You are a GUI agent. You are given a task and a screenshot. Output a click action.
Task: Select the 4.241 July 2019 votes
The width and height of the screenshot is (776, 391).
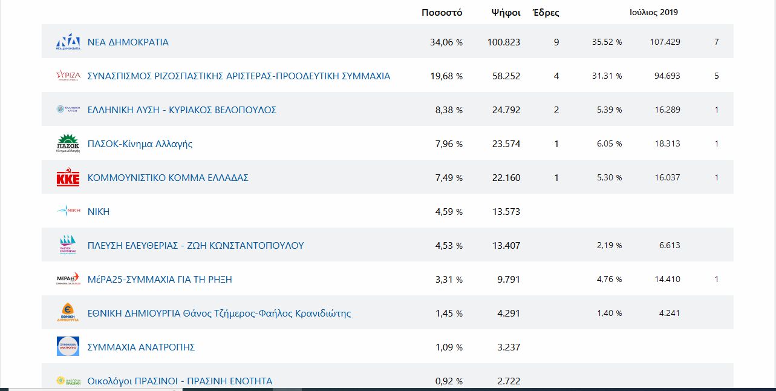click(670, 314)
